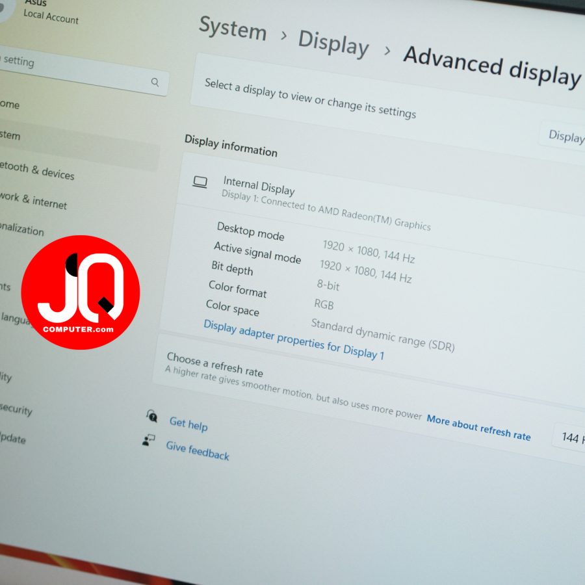Go back to System in the breadcrumb
The width and height of the screenshot is (585, 585).
click(233, 29)
